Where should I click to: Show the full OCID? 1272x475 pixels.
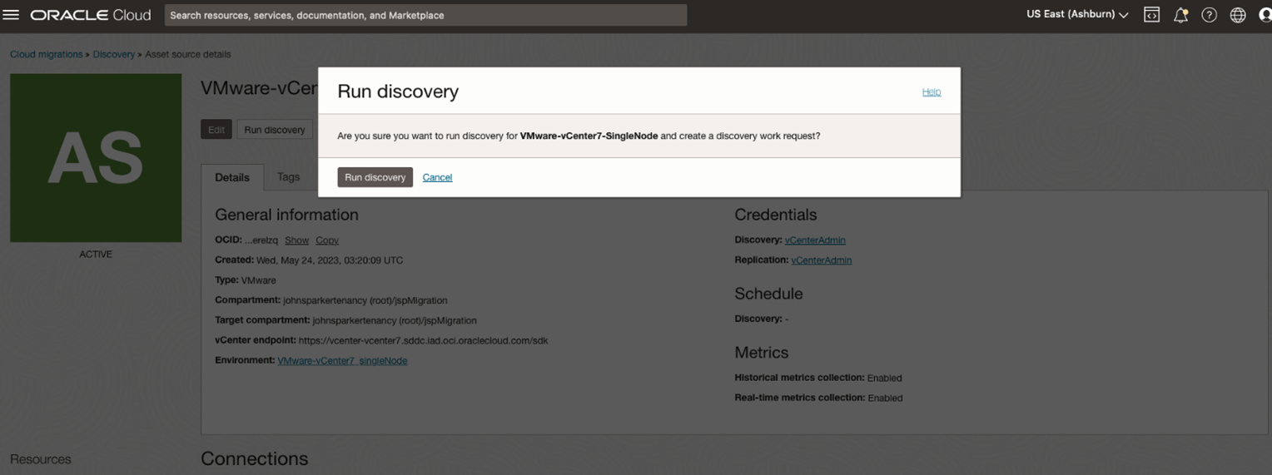[296, 240]
